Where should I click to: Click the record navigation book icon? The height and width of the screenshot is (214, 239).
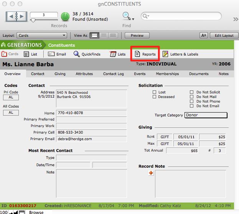click(16, 16)
